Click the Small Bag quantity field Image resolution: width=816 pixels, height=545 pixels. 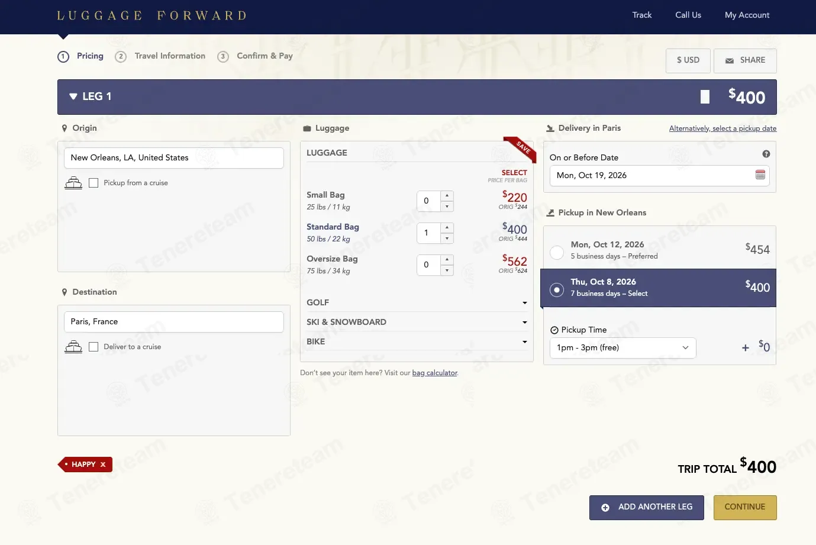429,201
